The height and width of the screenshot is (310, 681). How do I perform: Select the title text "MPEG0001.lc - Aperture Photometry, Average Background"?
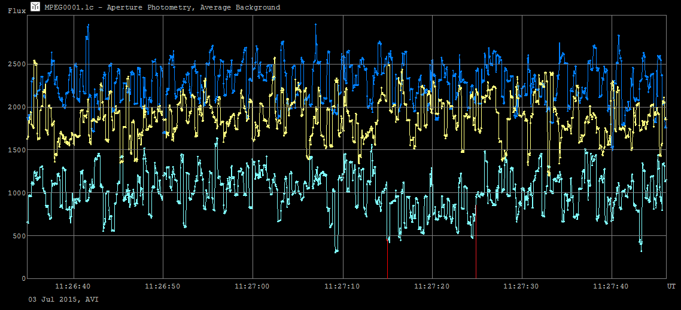[x=162, y=7]
